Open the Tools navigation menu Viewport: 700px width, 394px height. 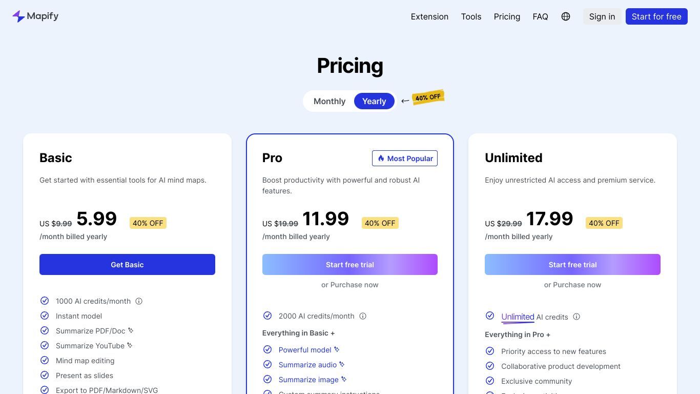[x=471, y=16]
